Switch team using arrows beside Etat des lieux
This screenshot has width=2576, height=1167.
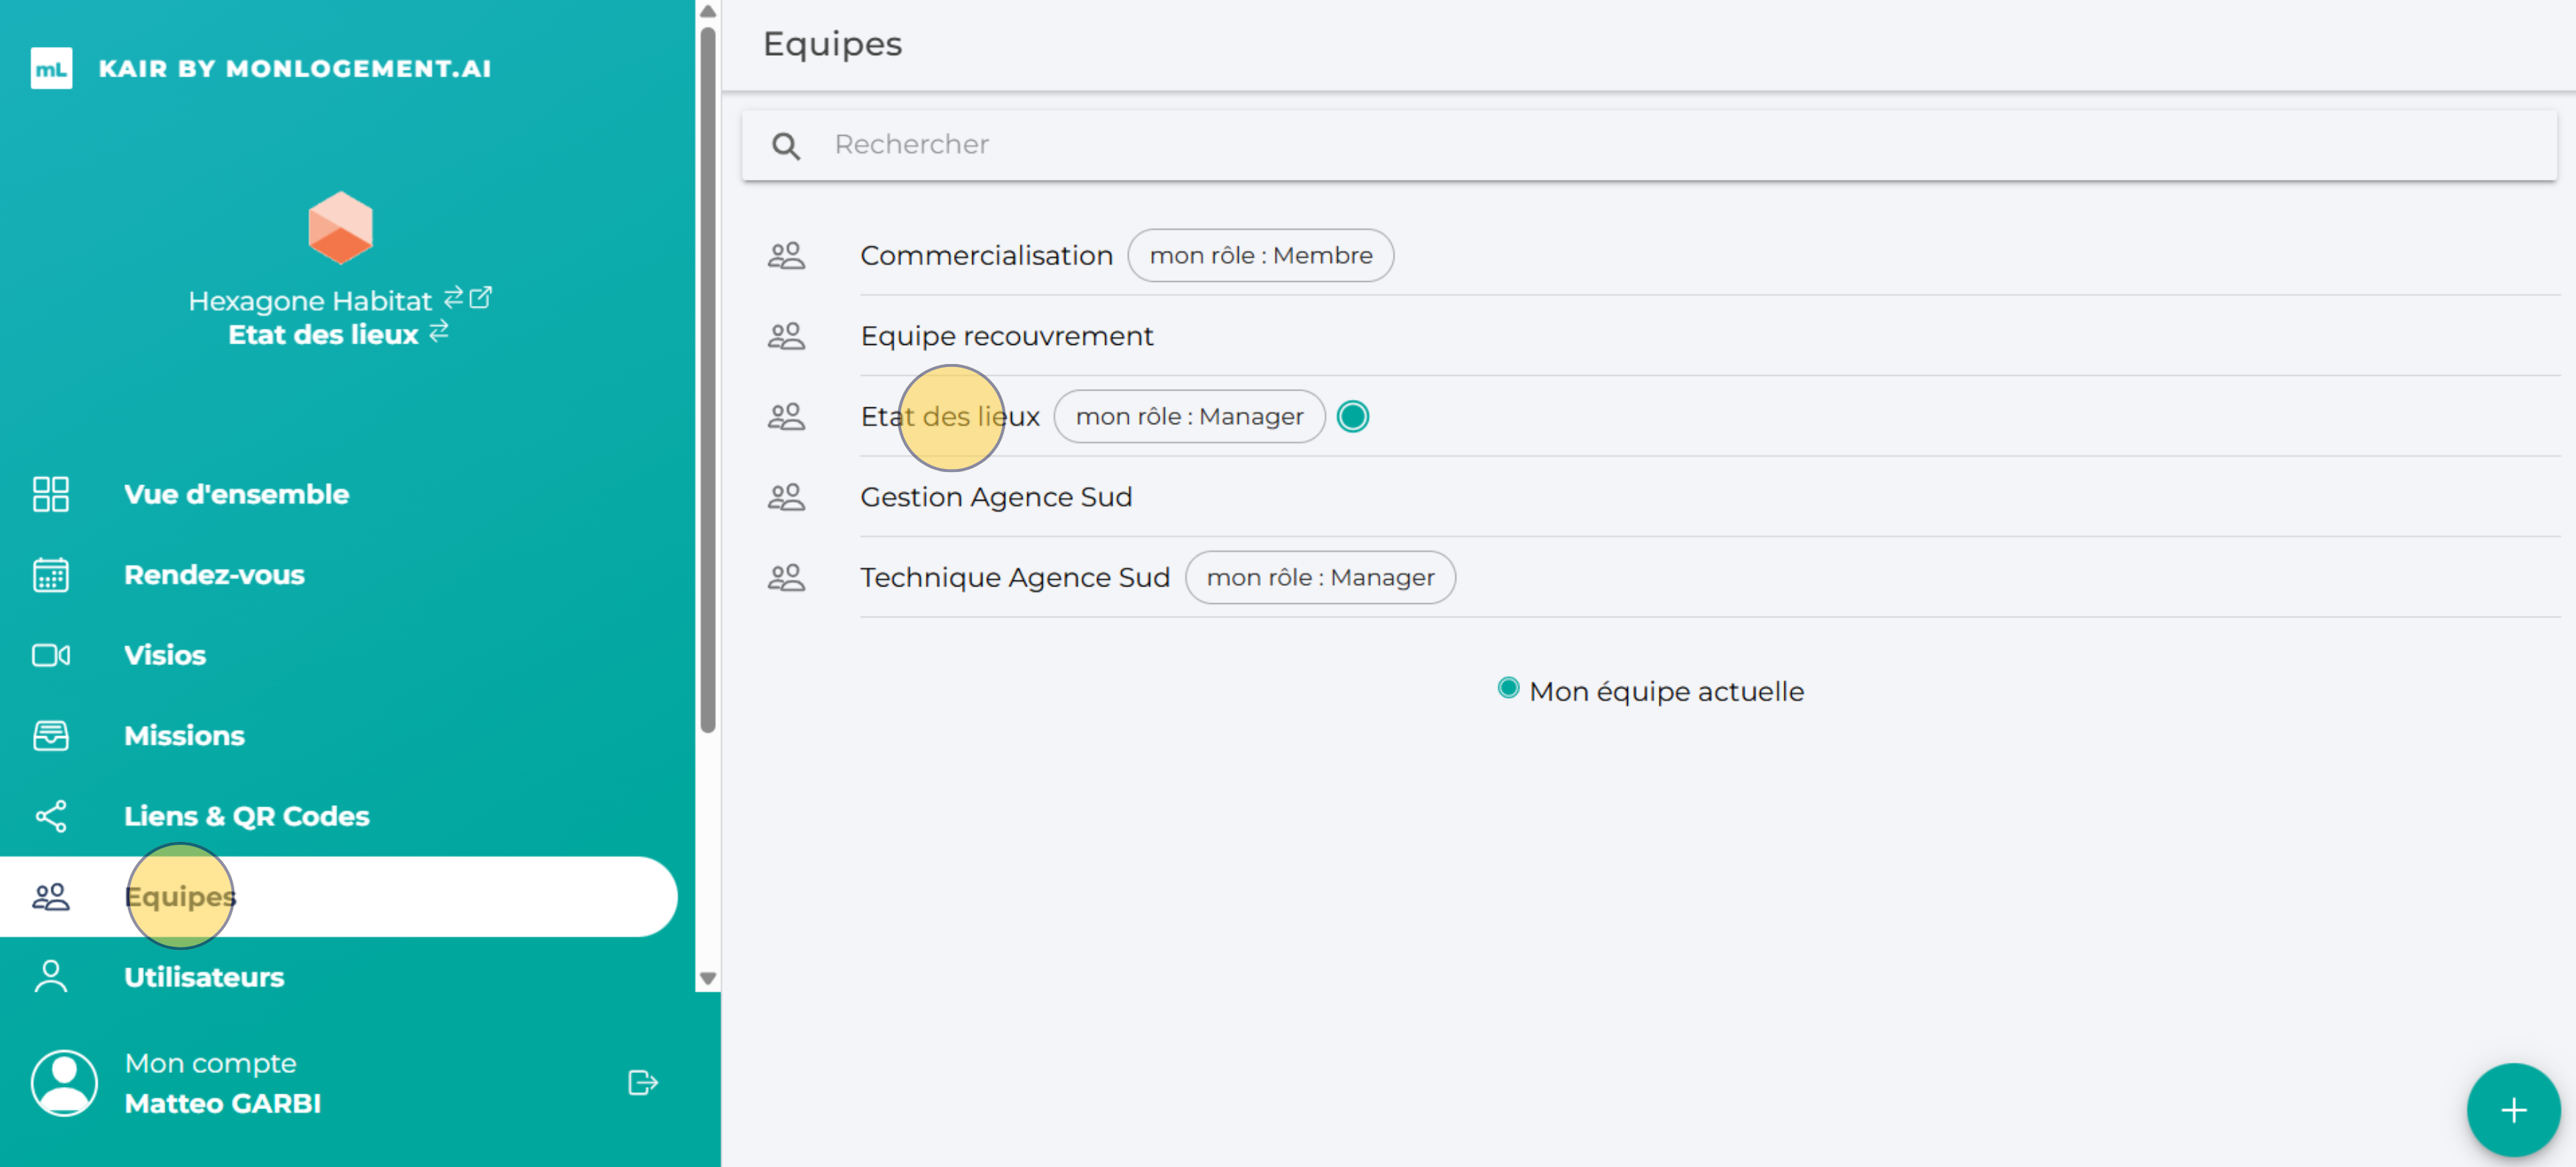pyautogui.click(x=439, y=332)
